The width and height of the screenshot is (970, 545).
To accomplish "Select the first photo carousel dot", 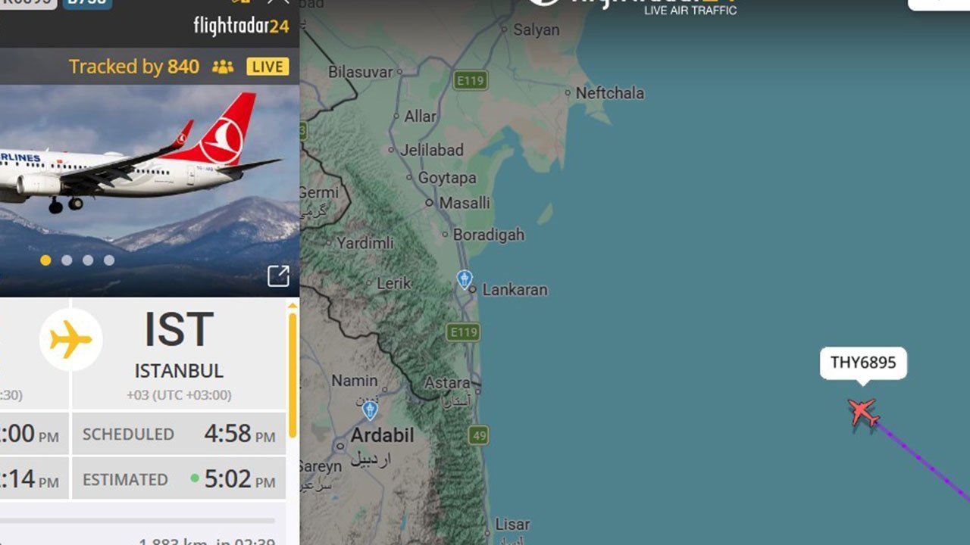I will tap(45, 260).
